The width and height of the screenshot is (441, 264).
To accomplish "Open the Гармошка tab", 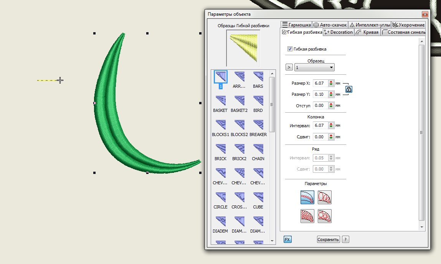I will coord(296,25).
